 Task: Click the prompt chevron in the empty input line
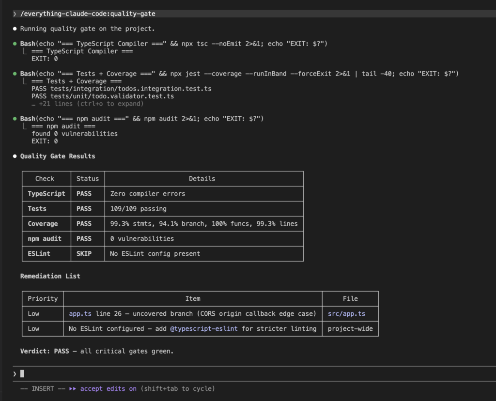point(15,373)
